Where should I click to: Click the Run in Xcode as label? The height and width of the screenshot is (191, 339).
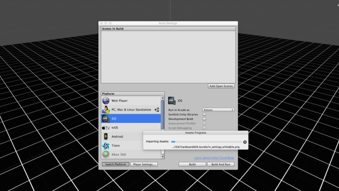tap(179, 110)
